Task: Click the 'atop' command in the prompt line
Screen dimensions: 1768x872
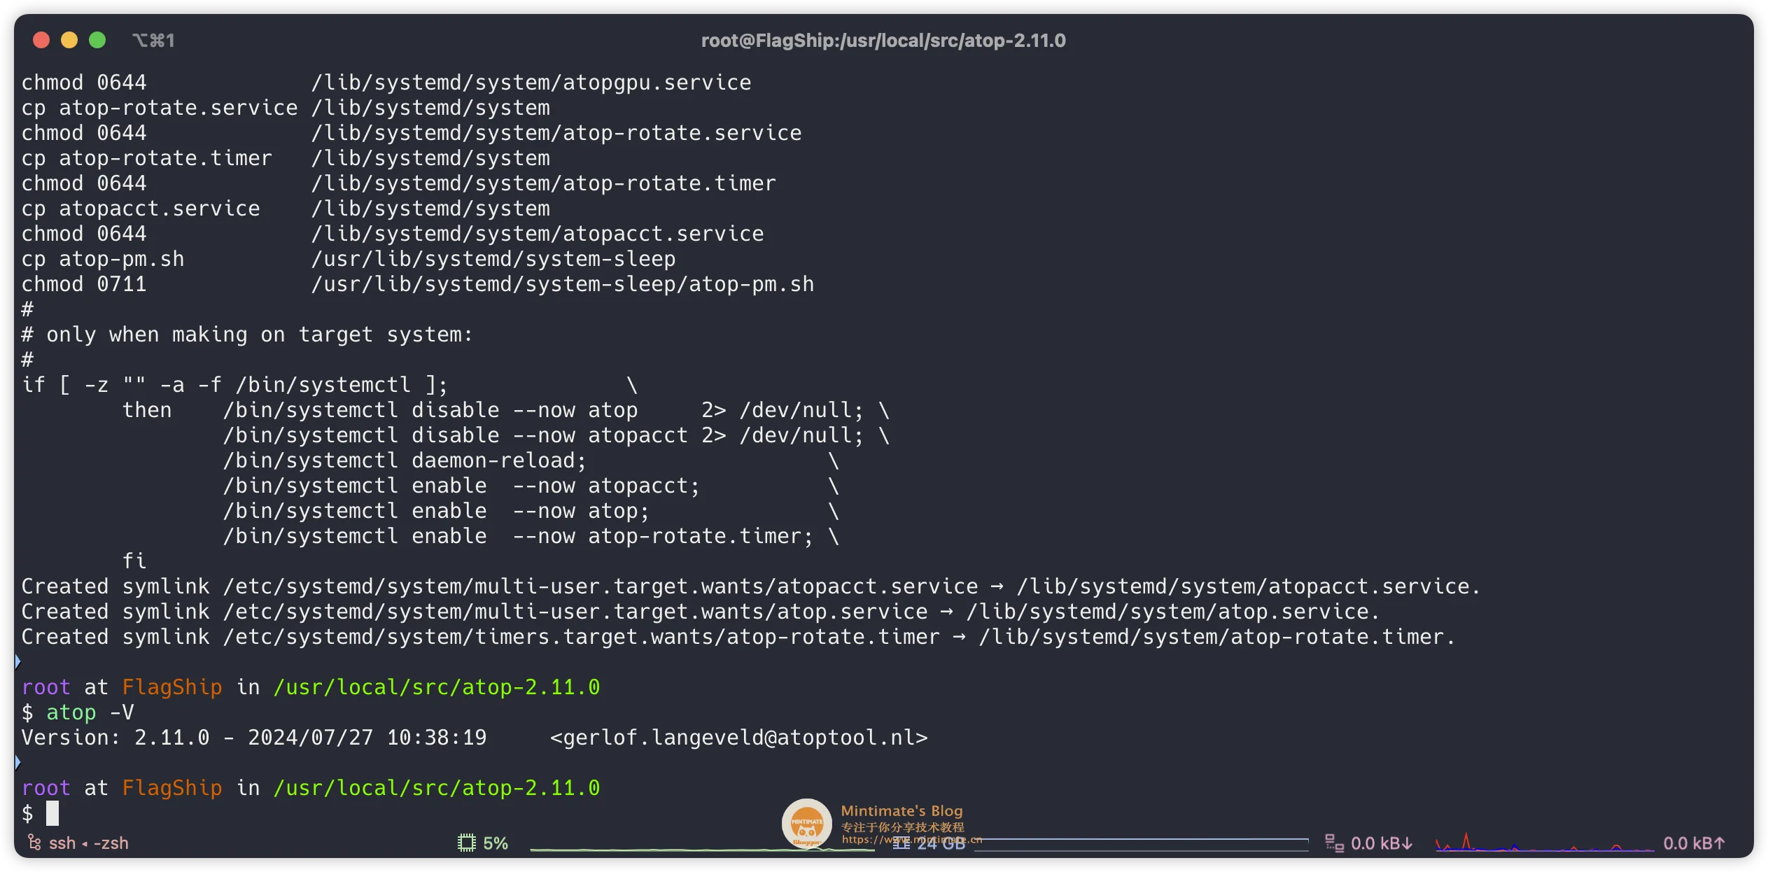Action: (71, 712)
